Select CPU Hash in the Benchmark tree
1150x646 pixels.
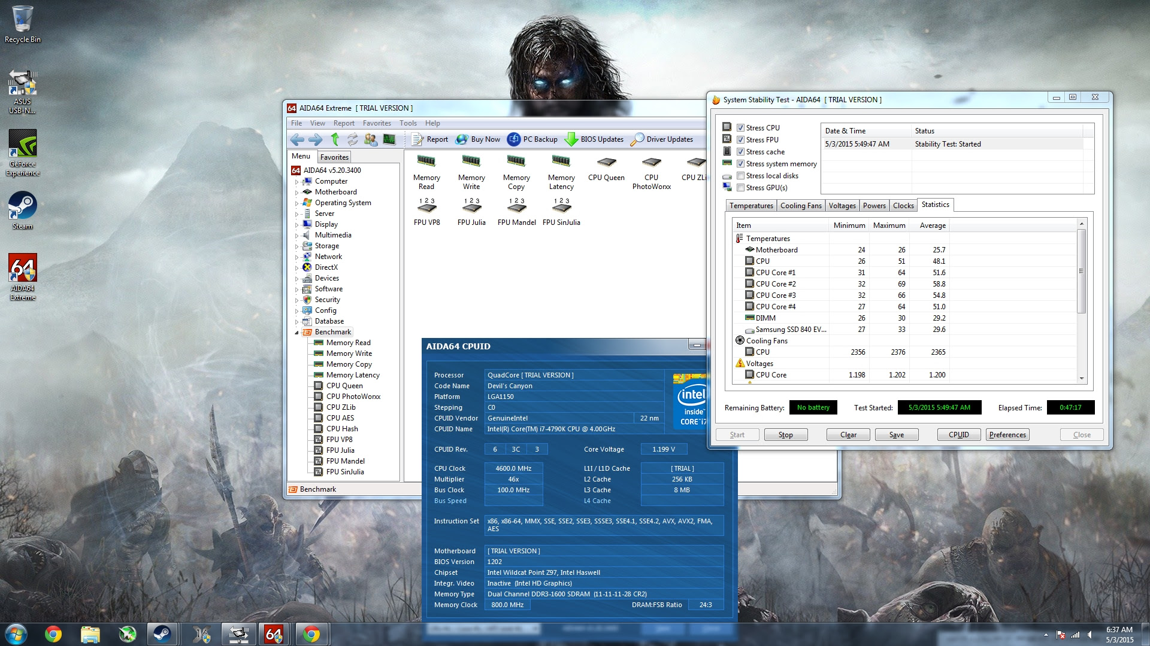[x=342, y=429]
